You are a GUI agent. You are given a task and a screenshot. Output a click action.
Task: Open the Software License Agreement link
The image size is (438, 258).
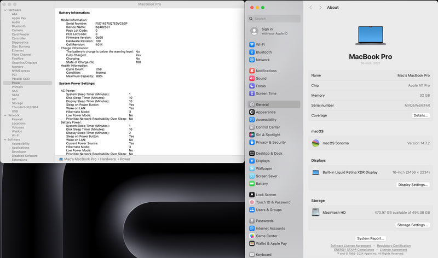350,246
